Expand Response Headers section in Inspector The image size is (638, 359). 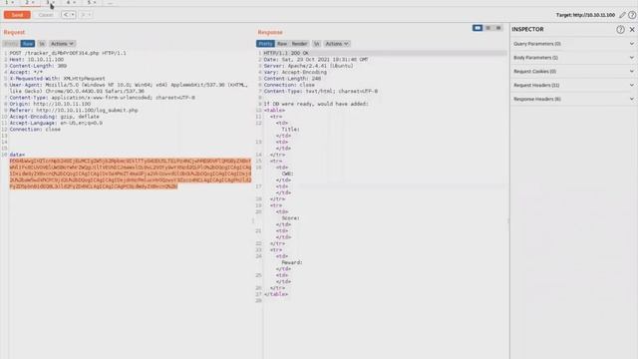click(573, 99)
